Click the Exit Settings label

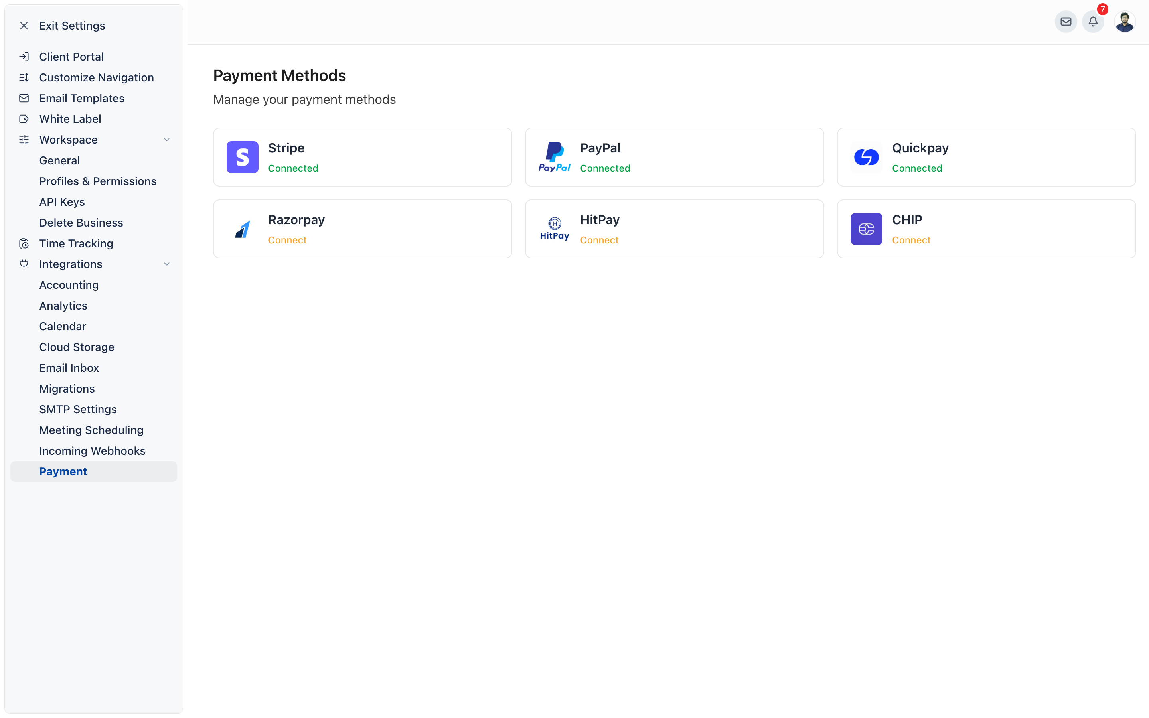[x=72, y=26]
